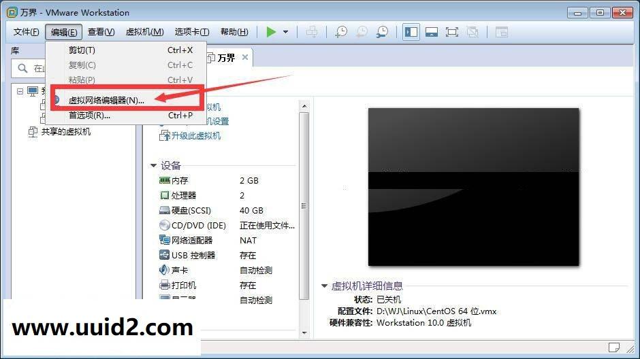Click the scroll-up arrow of device panel
Screen dimensions: 640x359
click(304, 106)
